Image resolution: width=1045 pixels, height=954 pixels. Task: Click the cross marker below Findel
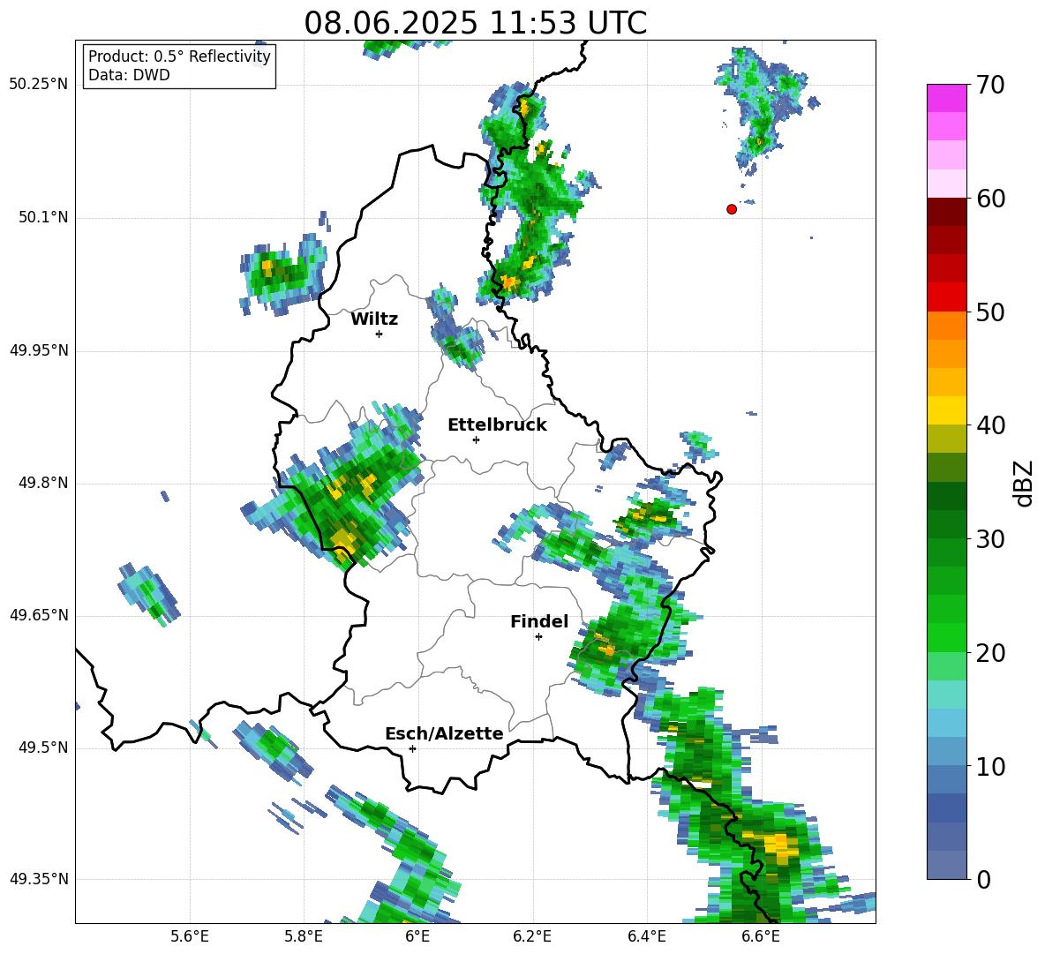538,637
